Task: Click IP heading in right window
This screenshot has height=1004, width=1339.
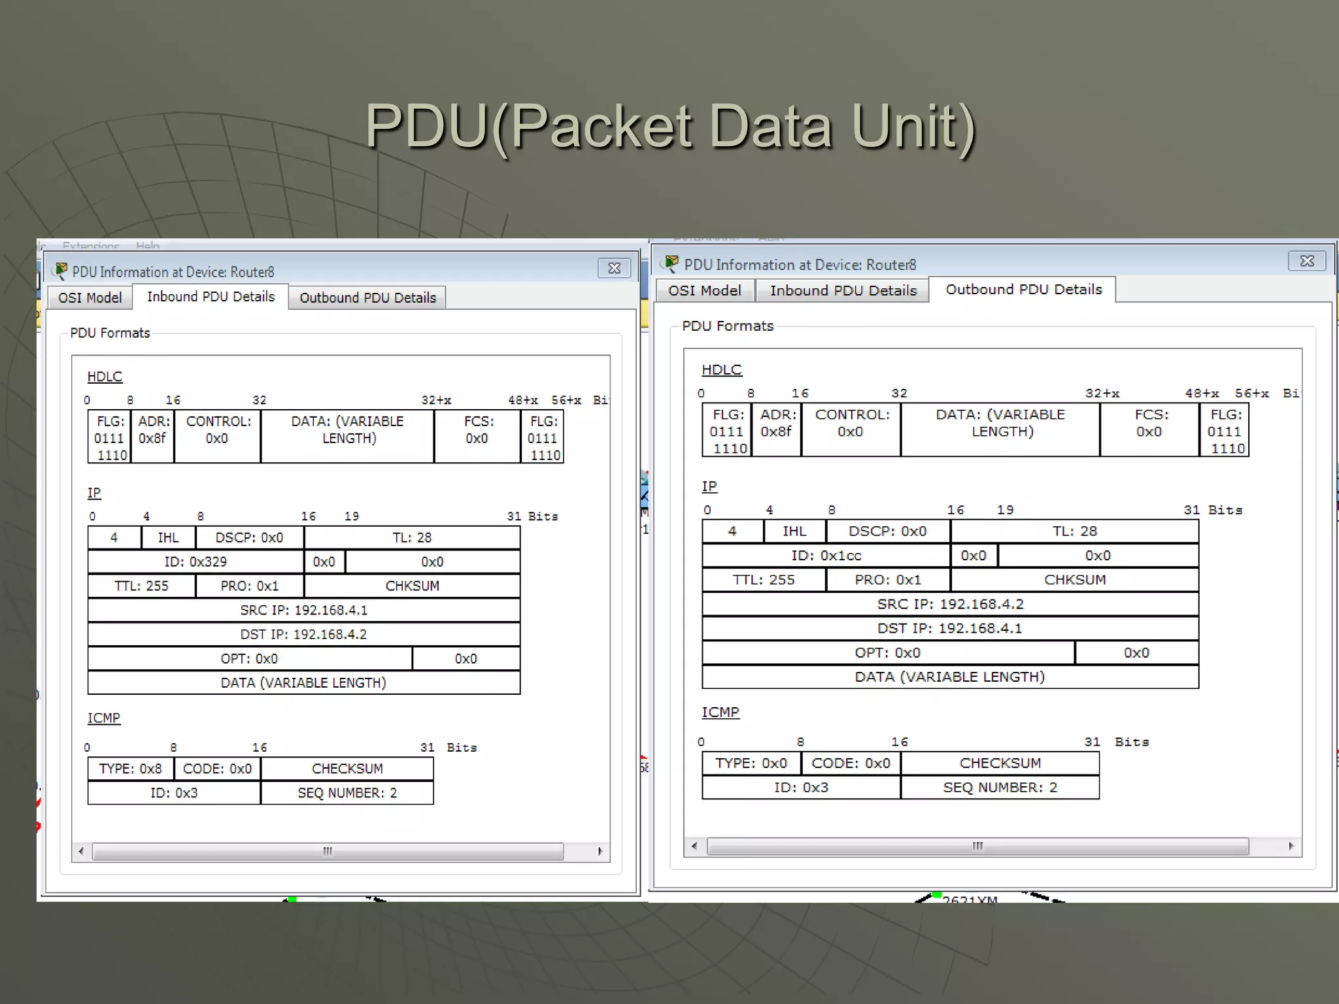Action: pos(709,486)
